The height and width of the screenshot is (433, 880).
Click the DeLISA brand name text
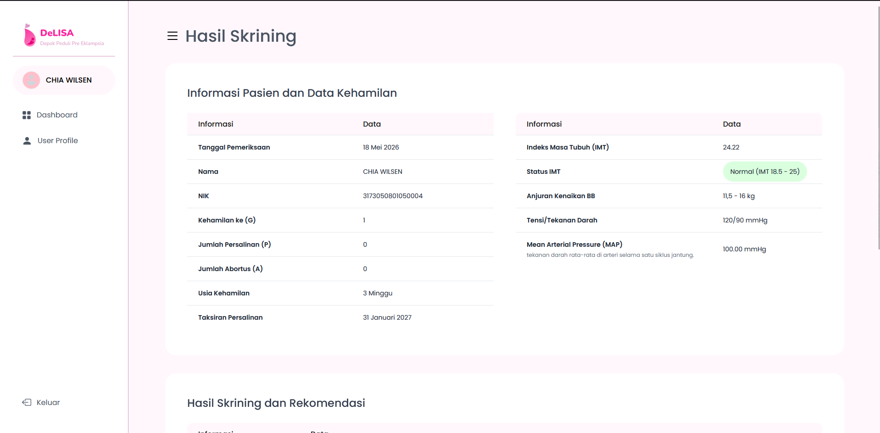click(x=57, y=33)
